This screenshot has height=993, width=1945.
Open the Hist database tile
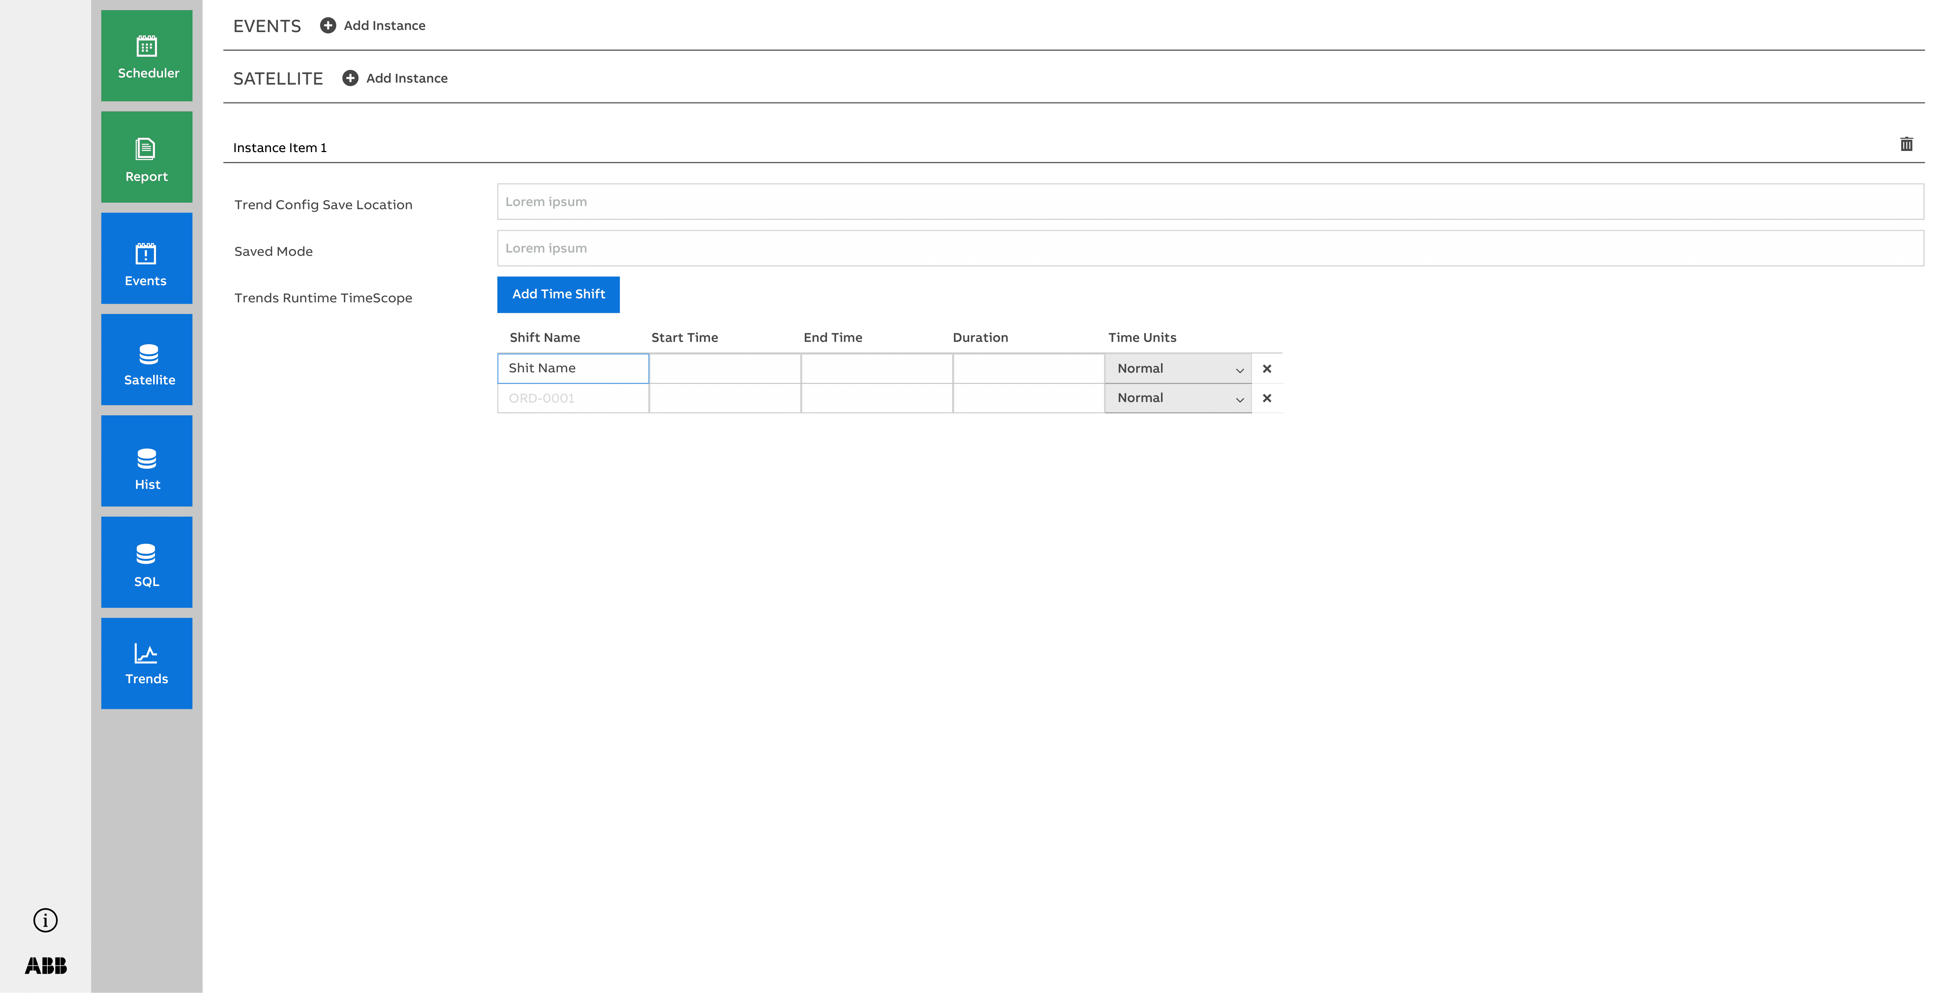point(147,461)
